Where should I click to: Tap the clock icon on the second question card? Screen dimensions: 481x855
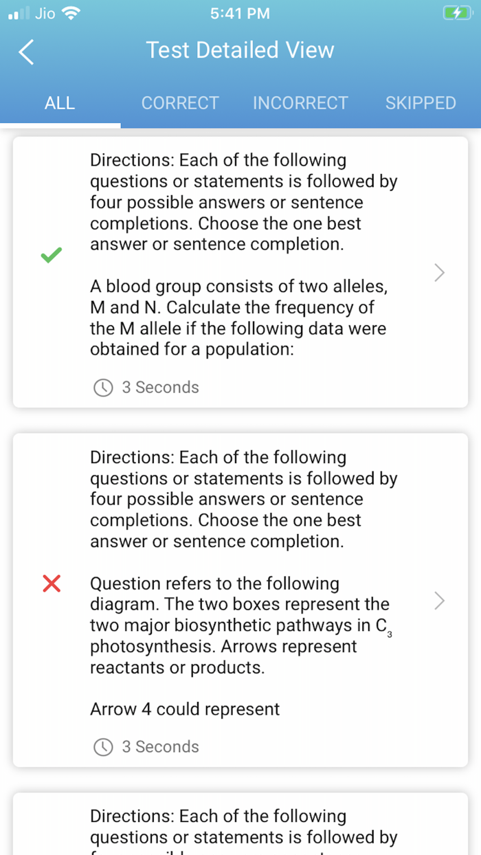tap(103, 747)
